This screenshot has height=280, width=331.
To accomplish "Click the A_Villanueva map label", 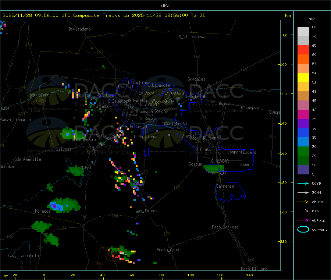I will click(x=192, y=37).
